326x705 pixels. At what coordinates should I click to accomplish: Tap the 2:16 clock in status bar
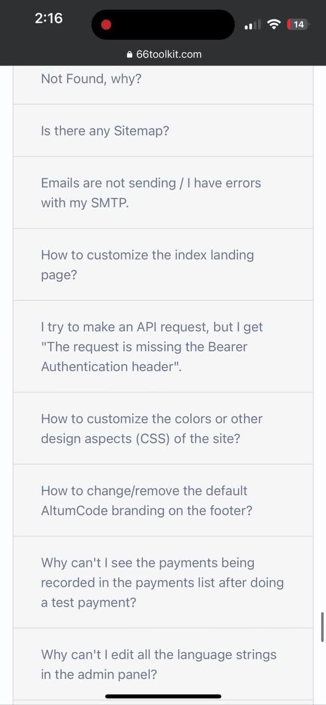pyautogui.click(x=48, y=18)
